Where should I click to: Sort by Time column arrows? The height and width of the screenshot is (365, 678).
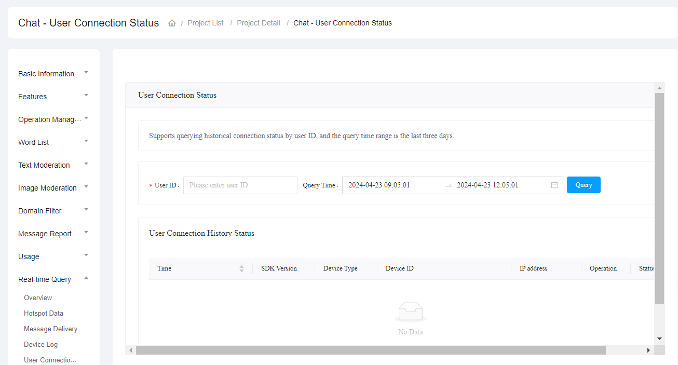click(241, 268)
